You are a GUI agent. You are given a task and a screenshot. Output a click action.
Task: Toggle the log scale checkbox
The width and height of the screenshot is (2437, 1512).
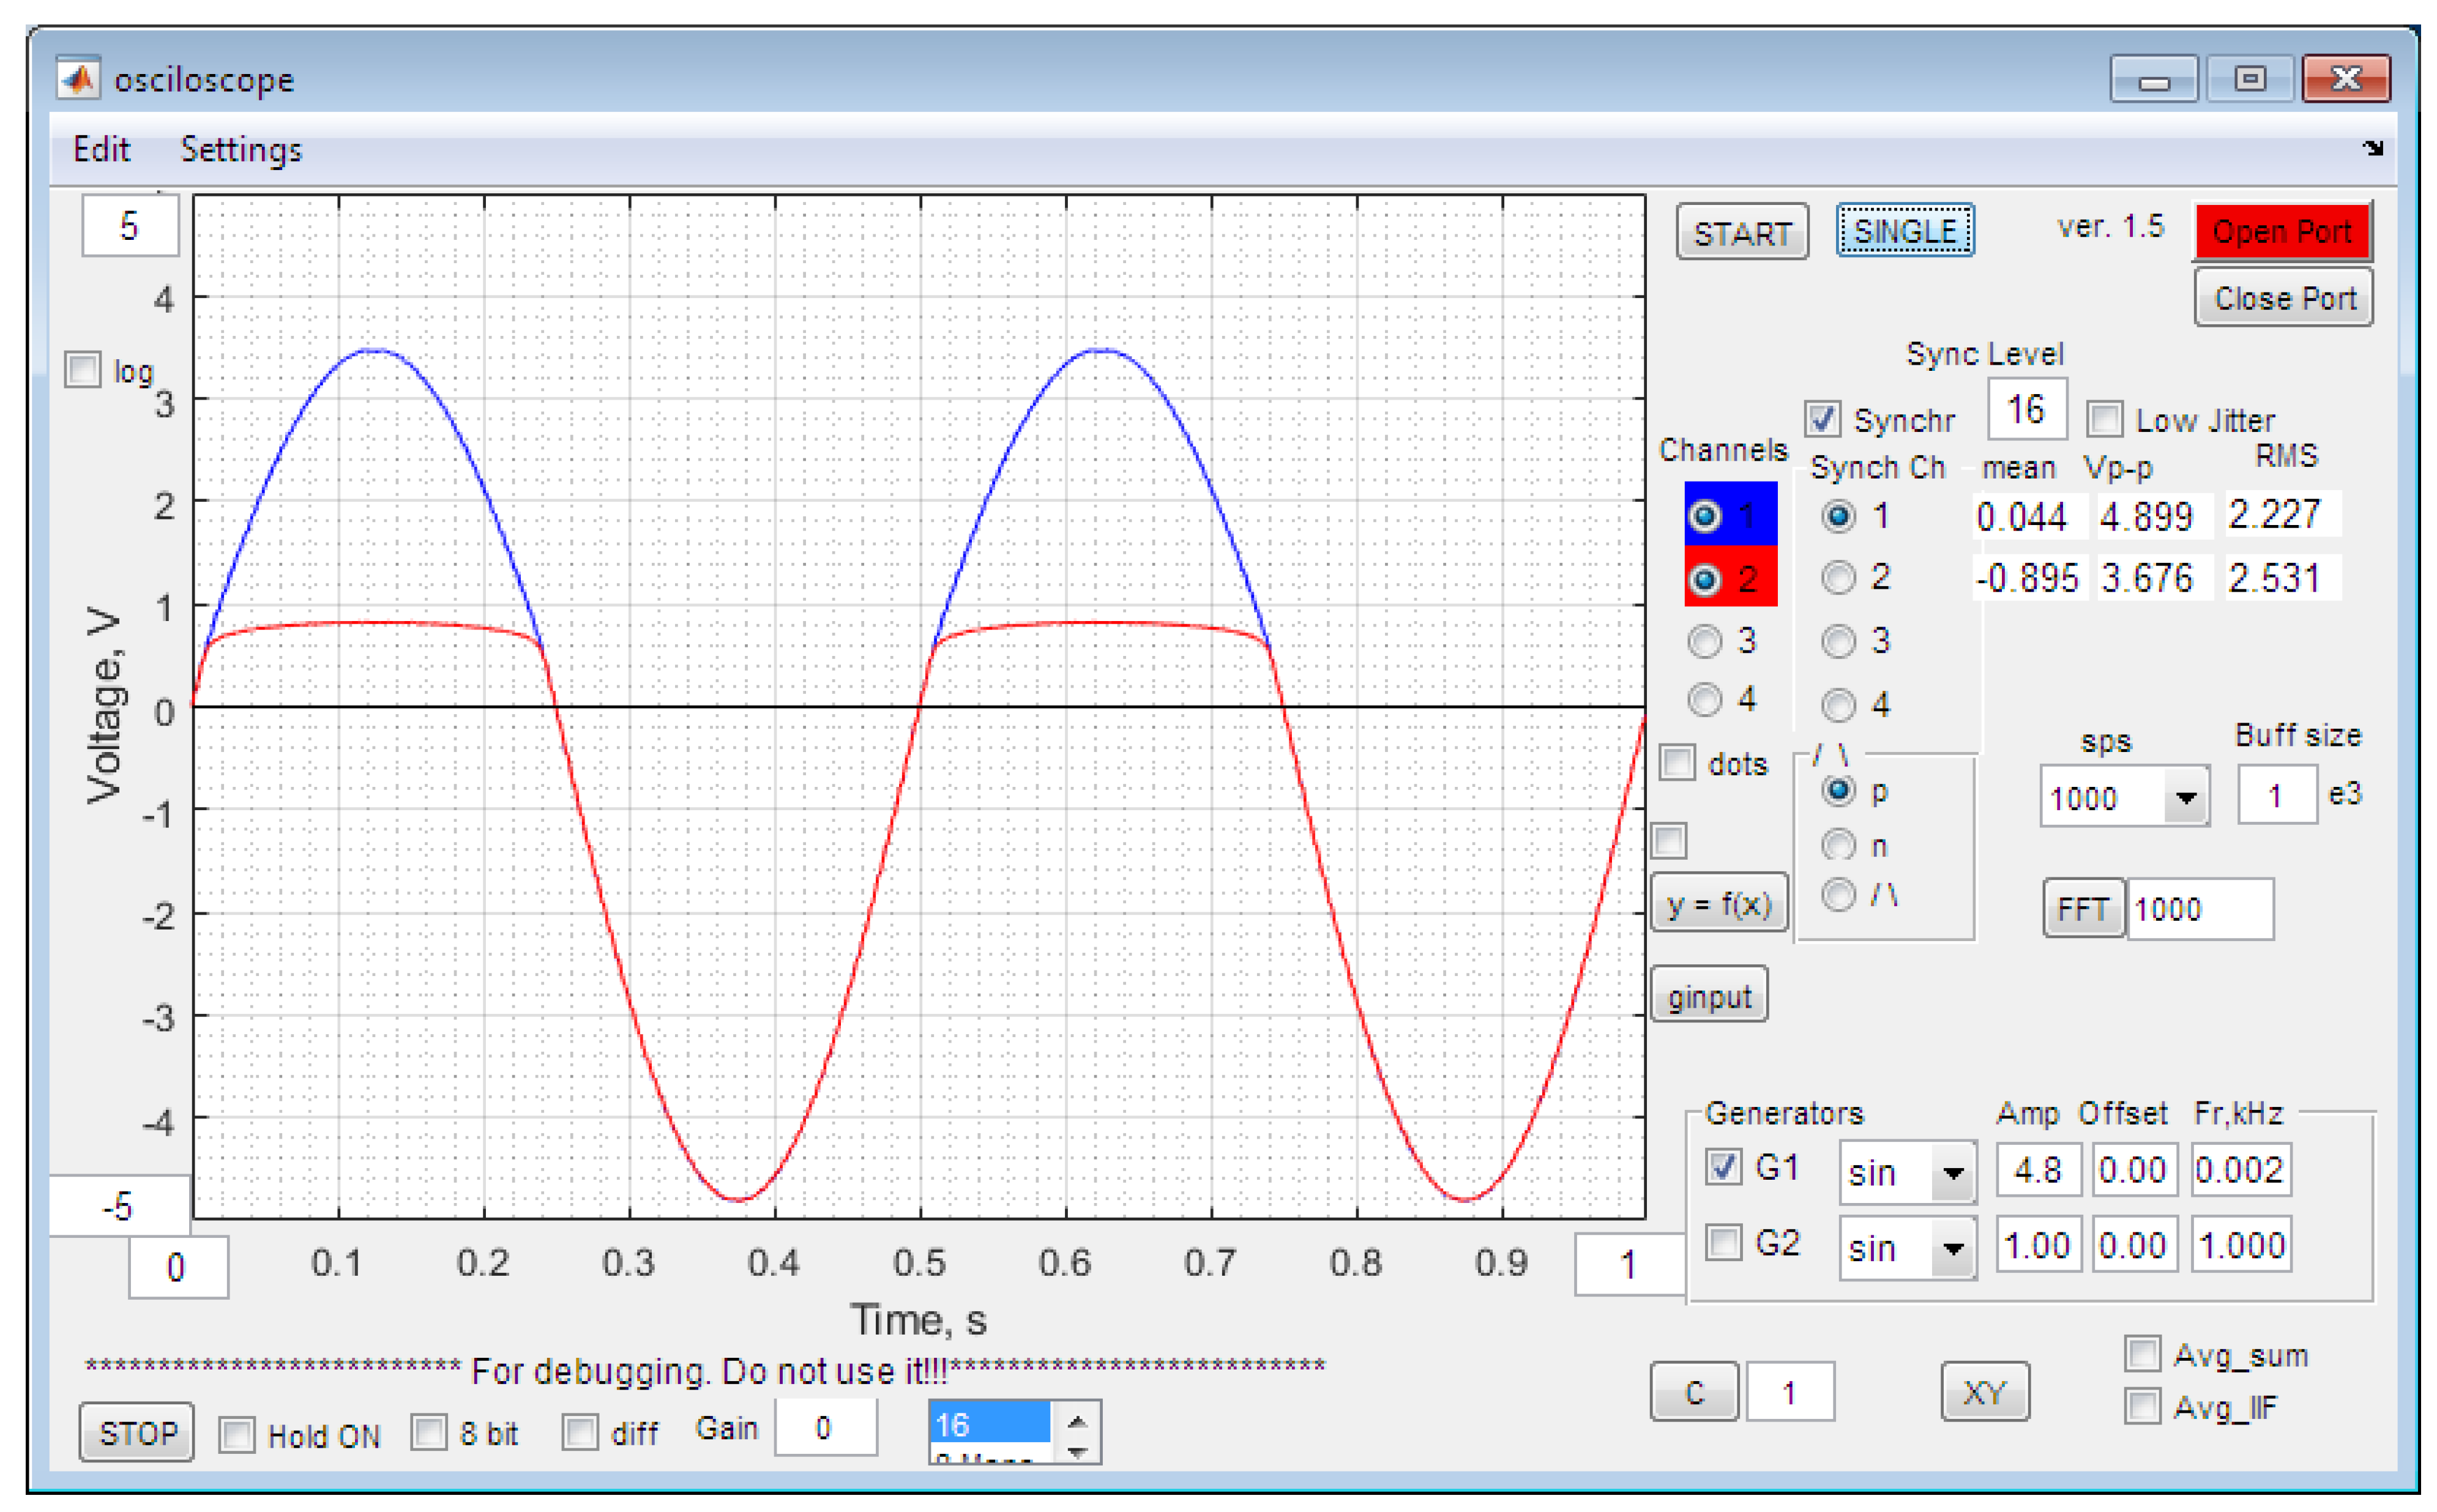pos(83,369)
